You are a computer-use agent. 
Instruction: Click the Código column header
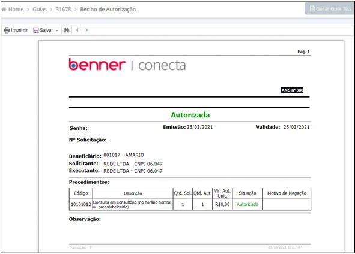(81, 193)
